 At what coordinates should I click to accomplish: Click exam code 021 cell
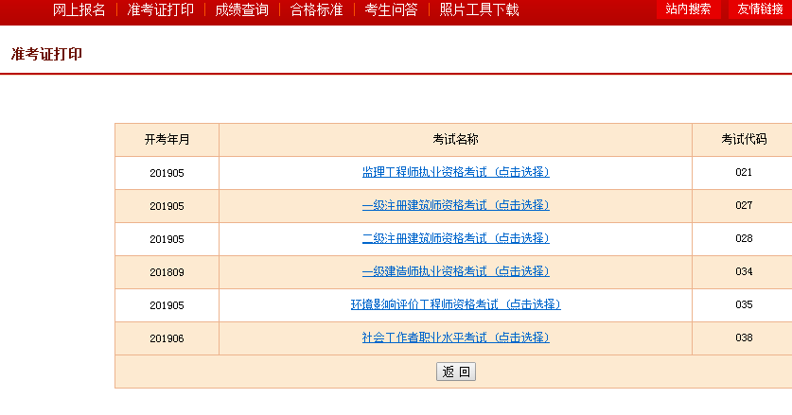point(743,173)
